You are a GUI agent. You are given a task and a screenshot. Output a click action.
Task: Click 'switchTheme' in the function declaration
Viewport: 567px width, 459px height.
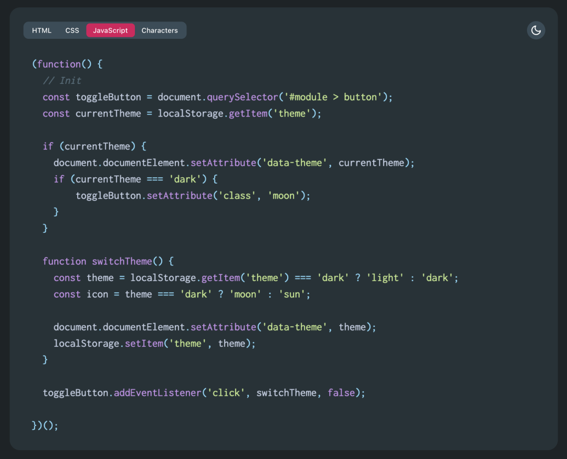coord(122,261)
